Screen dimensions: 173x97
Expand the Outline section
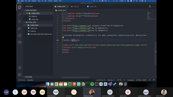[28, 77]
